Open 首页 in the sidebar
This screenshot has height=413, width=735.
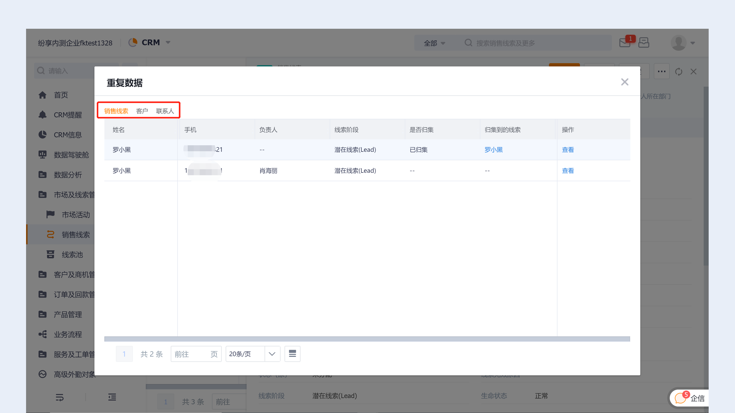click(61, 95)
